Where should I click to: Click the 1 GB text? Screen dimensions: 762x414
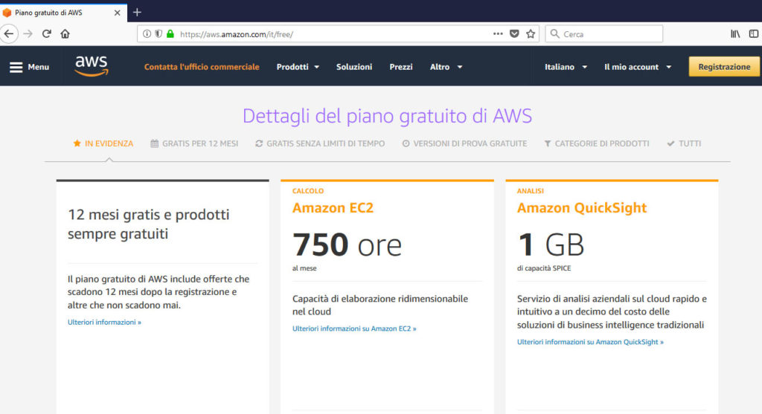coord(551,245)
